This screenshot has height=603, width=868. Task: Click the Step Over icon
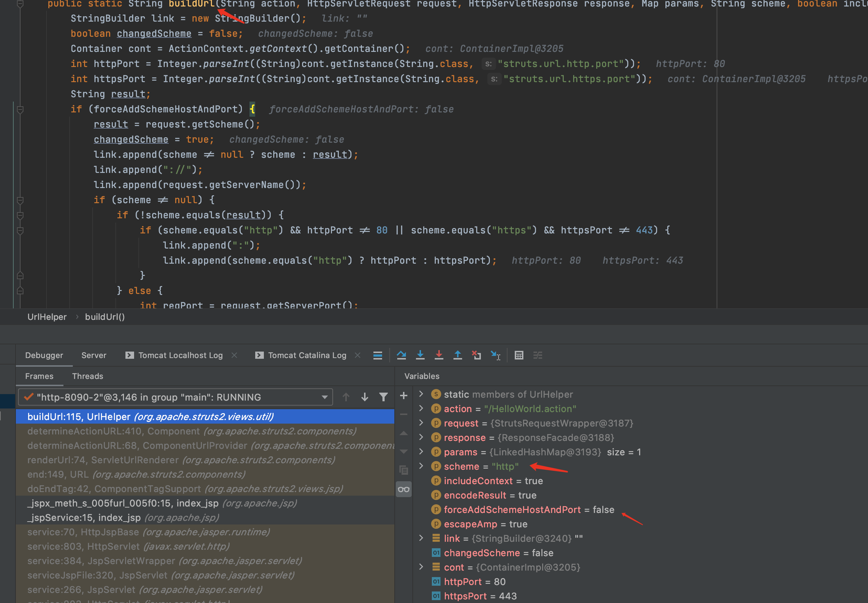coord(401,355)
